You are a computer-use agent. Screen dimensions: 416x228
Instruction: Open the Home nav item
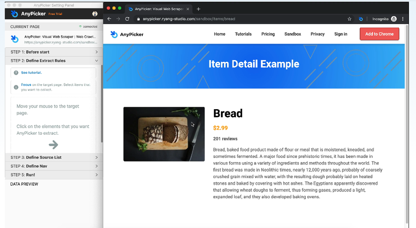click(219, 34)
